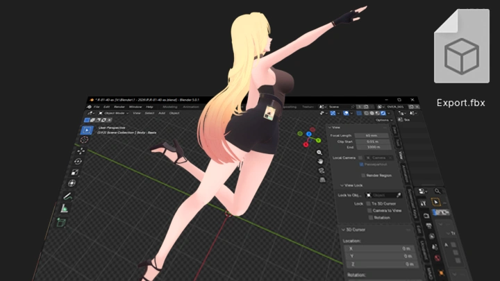Collapse the View Lock panel
This screenshot has width=500, height=281.
[353, 185]
